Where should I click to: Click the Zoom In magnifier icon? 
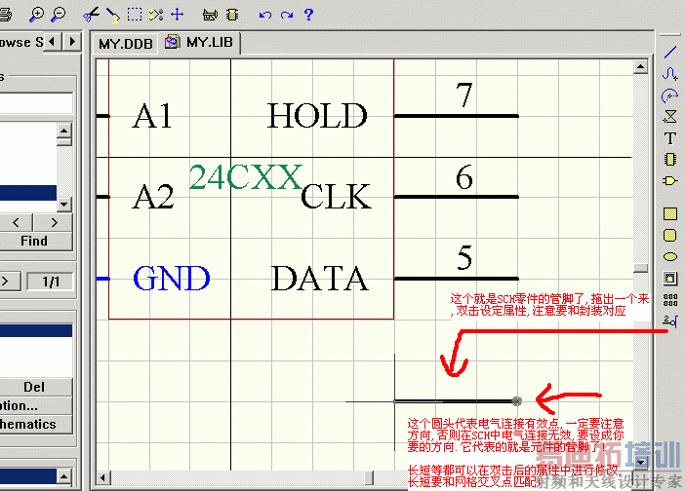[36, 15]
